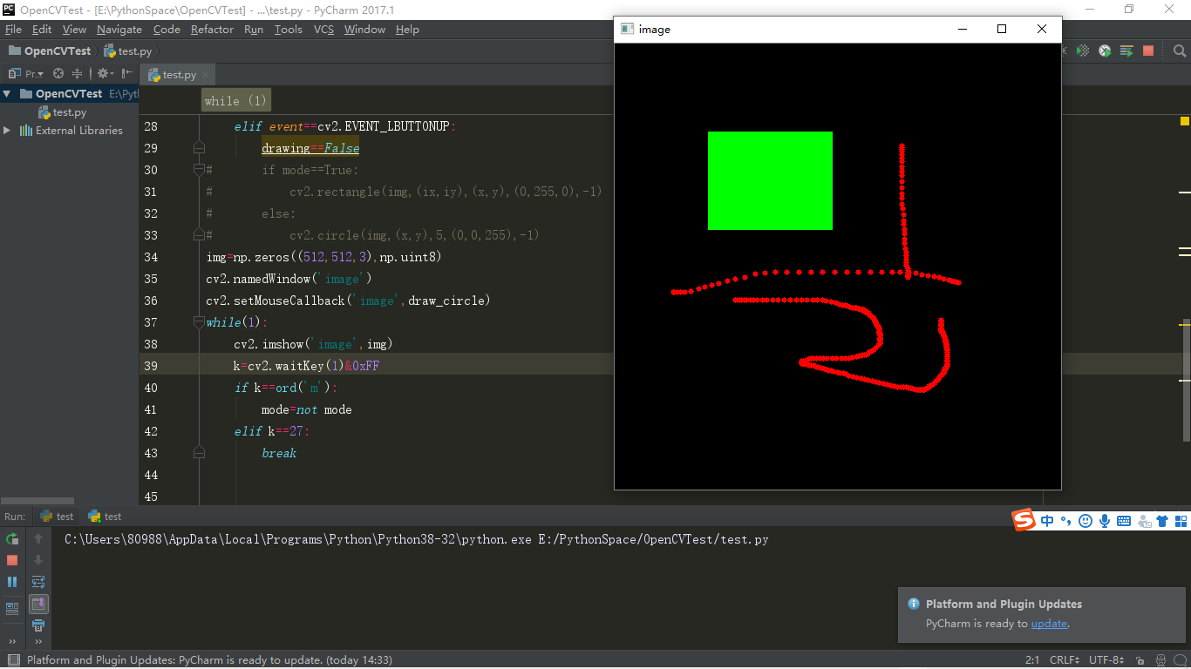Toggle Scroll to End in Run console
The width and height of the screenshot is (1191, 669).
38,604
